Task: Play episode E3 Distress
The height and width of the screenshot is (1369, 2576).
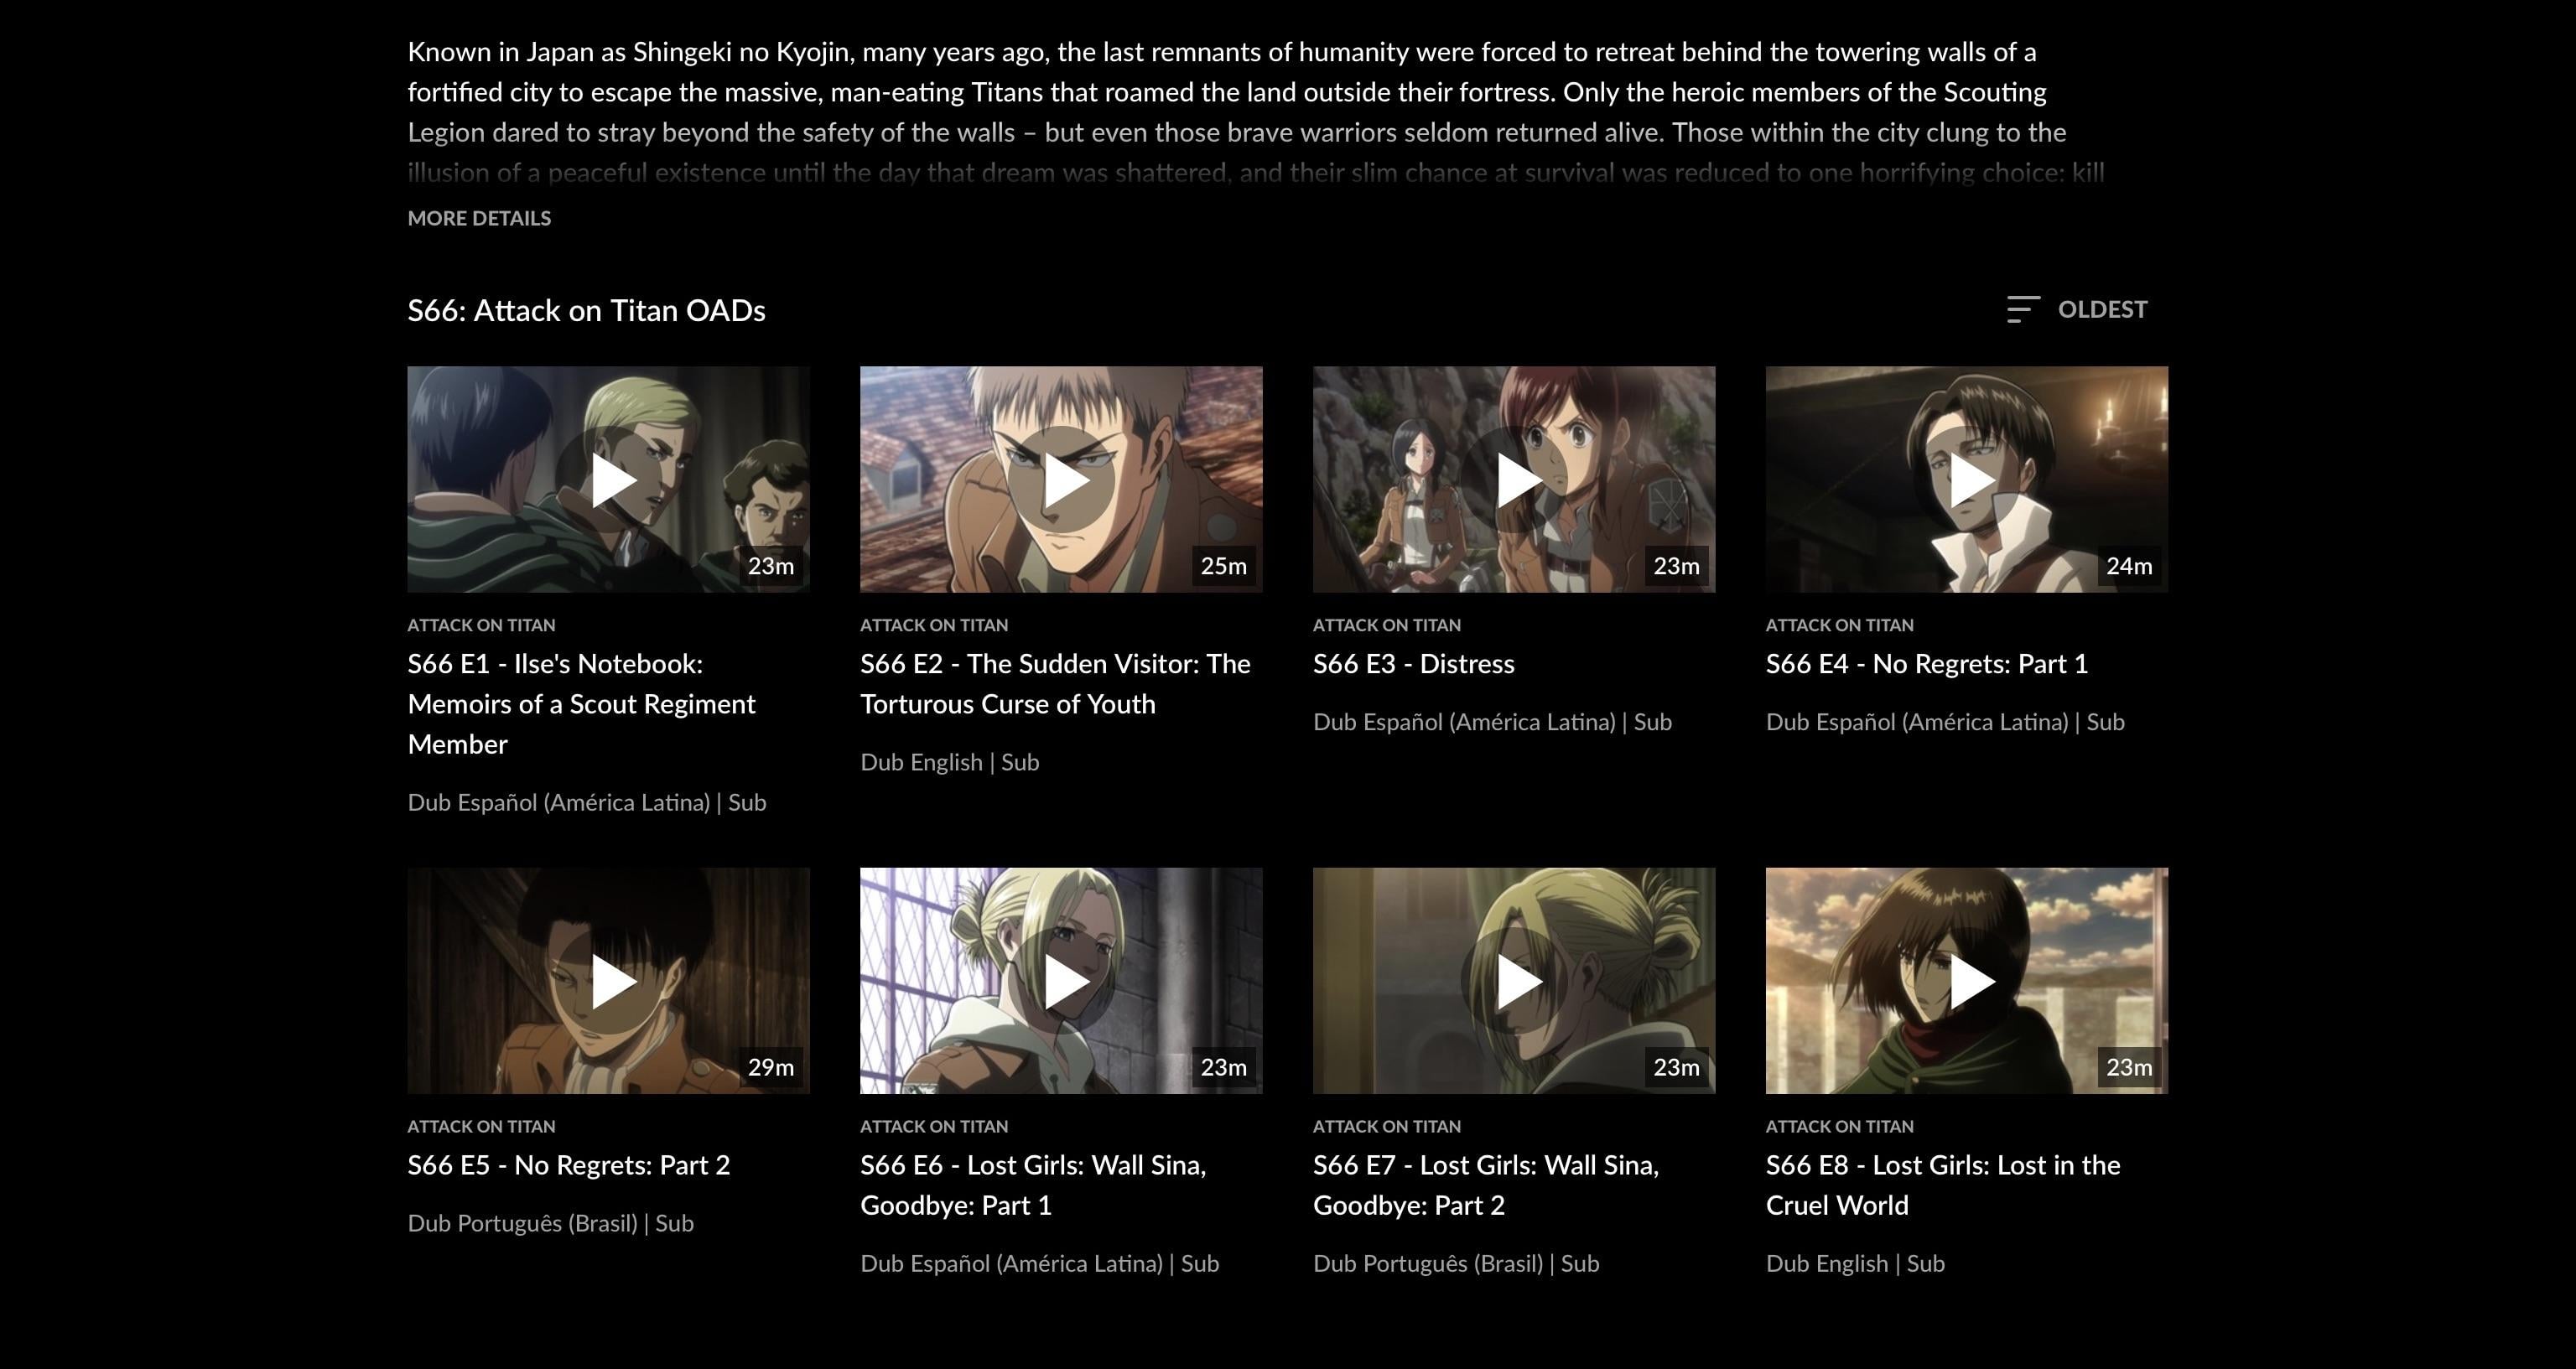Action: pos(1514,479)
